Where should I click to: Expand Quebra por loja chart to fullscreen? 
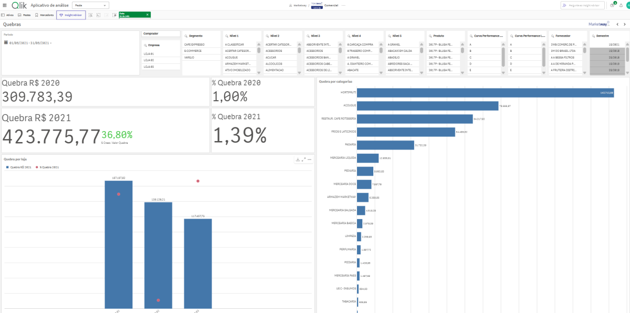303,159
